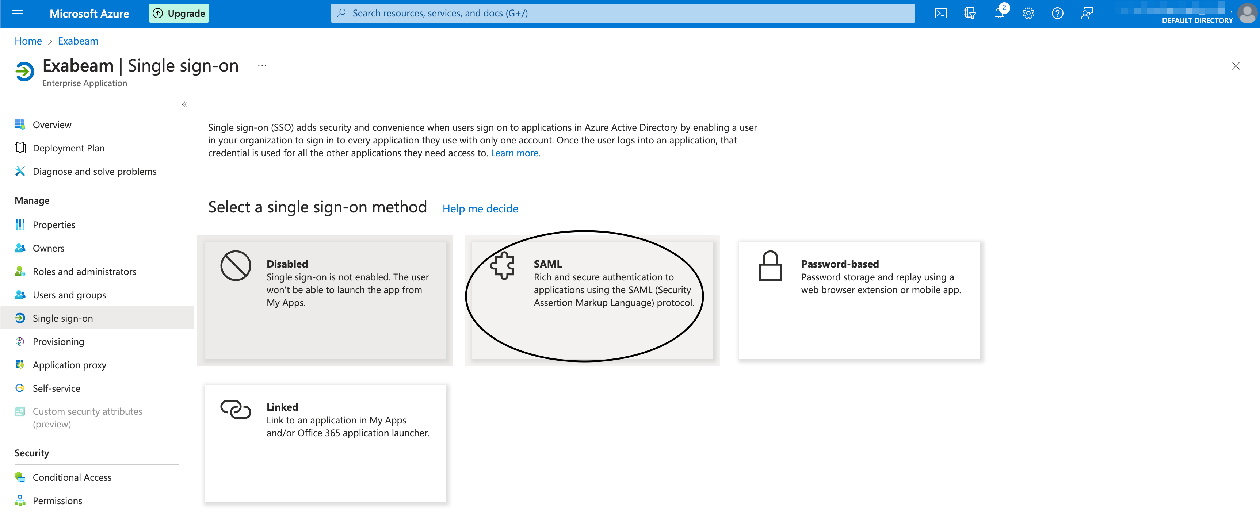Click the Linked chain icon
1260x514 pixels.
[x=236, y=409]
